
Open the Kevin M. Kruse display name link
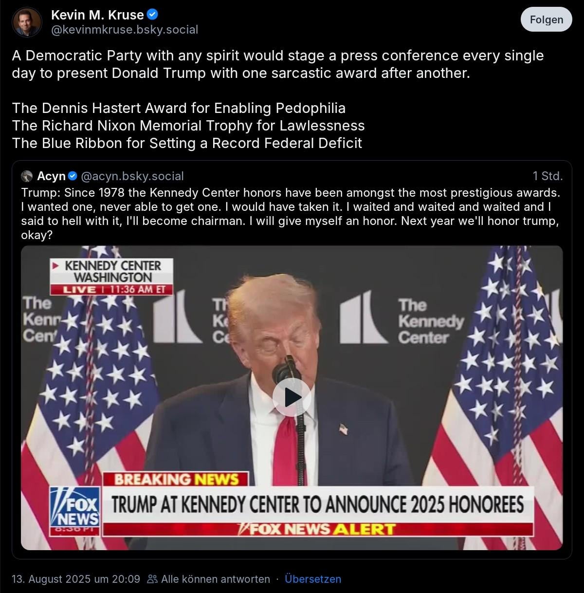97,15
